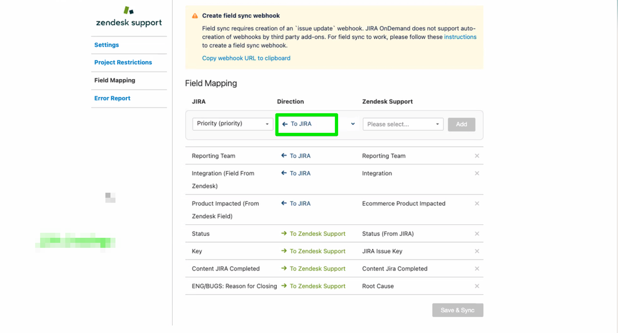Click the JIRA Issue Key cell
This screenshot has height=333, width=618.
[x=382, y=251]
